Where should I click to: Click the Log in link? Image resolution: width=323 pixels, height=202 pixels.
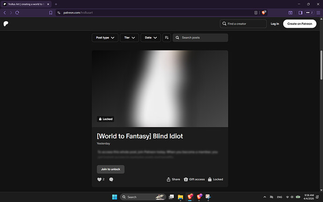click(x=275, y=24)
